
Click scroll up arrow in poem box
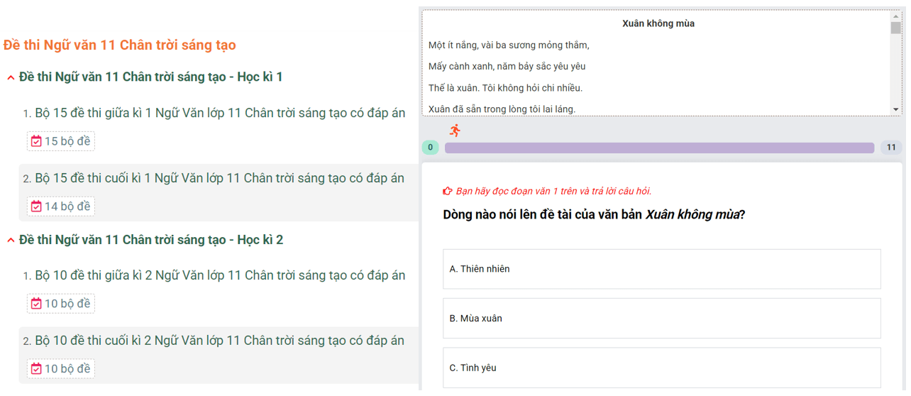click(x=895, y=15)
